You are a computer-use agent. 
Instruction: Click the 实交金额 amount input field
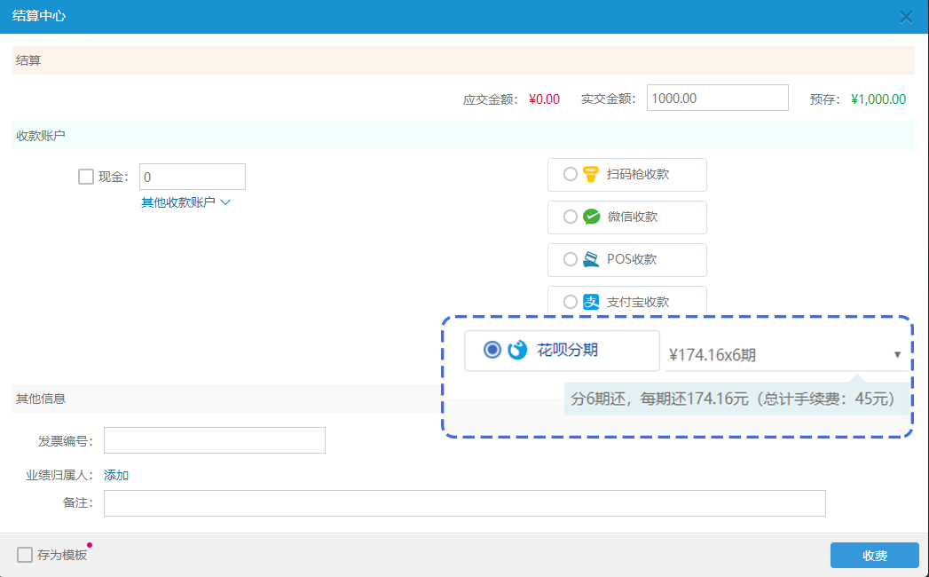(717, 99)
